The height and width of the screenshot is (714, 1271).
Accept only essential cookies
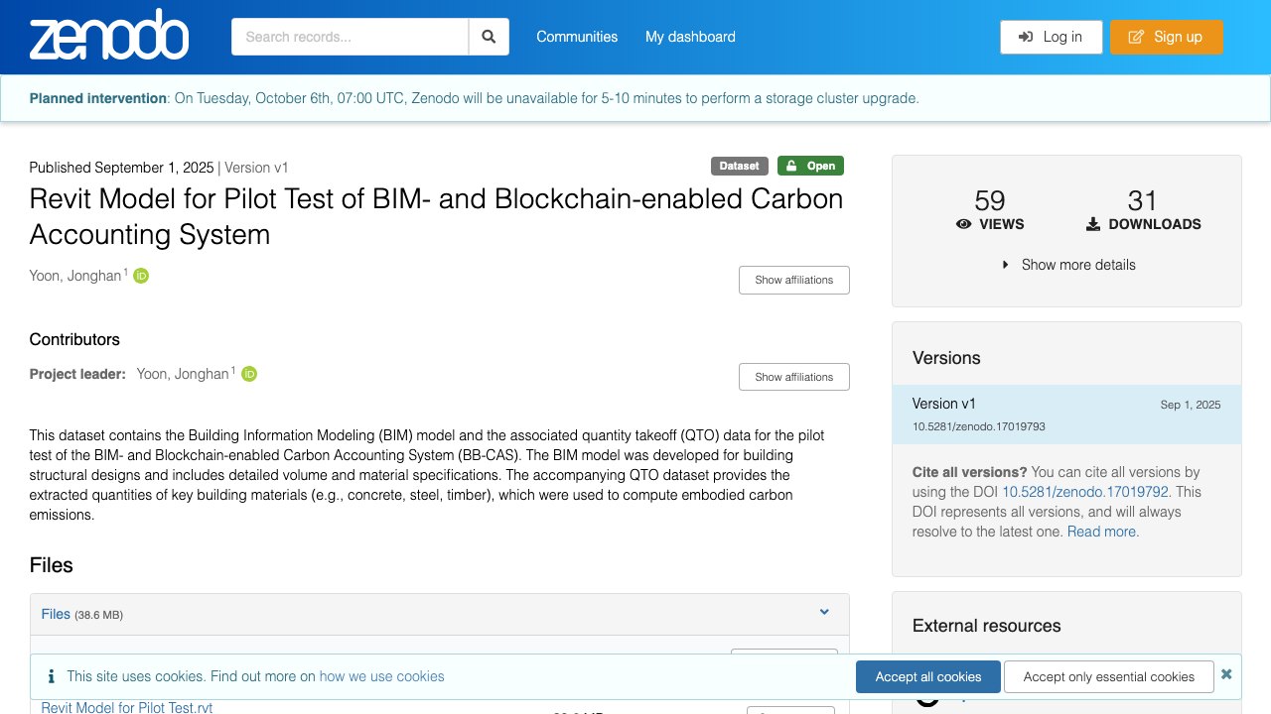(1109, 676)
